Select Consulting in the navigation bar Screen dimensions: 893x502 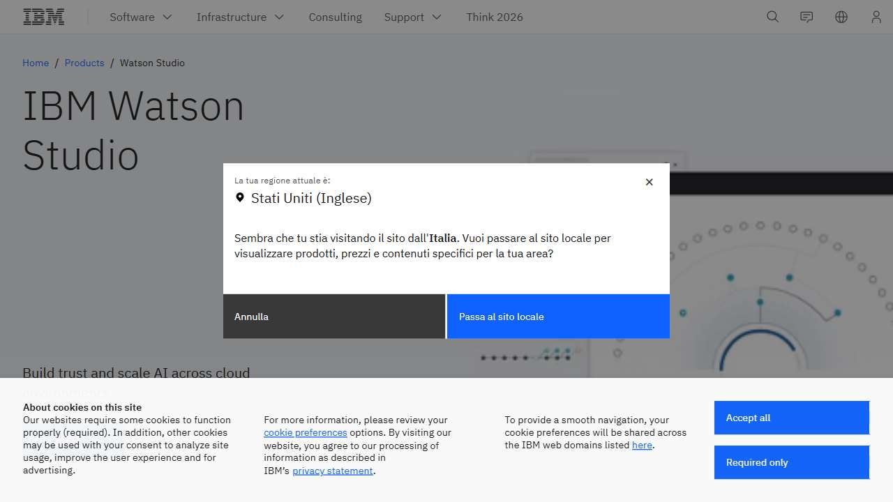(x=335, y=17)
